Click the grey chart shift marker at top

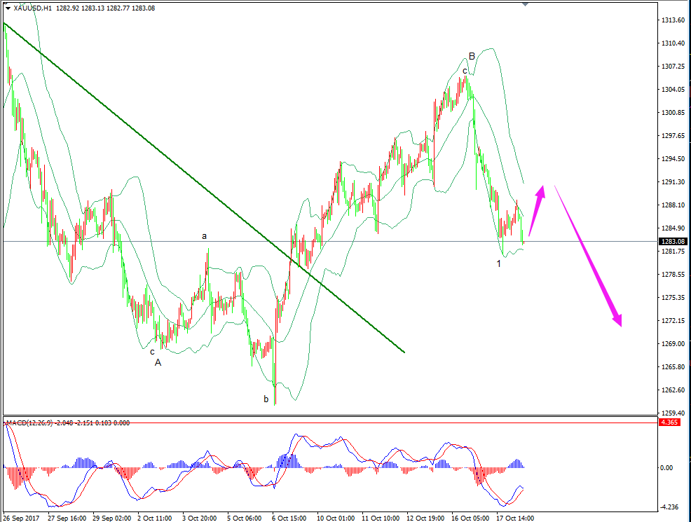[x=525, y=4]
